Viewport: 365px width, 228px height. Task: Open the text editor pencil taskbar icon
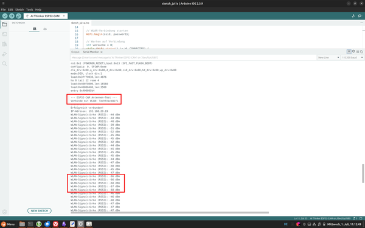tap(72, 224)
